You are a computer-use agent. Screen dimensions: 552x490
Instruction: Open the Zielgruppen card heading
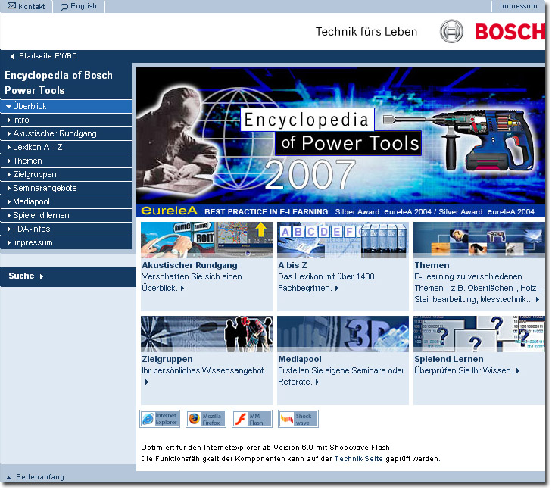click(167, 360)
